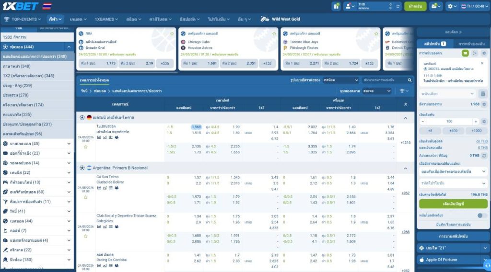Click the event search input field
This screenshot has width=491, height=272.
click(384, 80)
